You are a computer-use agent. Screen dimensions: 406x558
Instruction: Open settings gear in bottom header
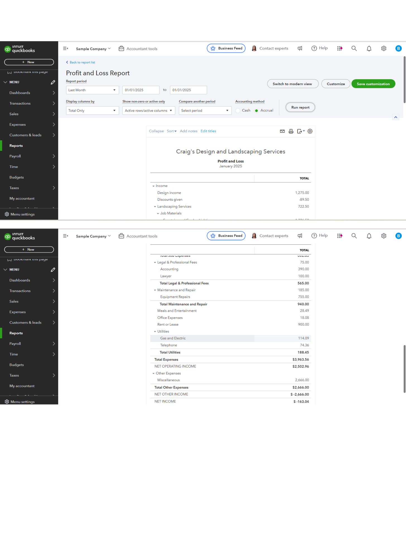(x=384, y=236)
